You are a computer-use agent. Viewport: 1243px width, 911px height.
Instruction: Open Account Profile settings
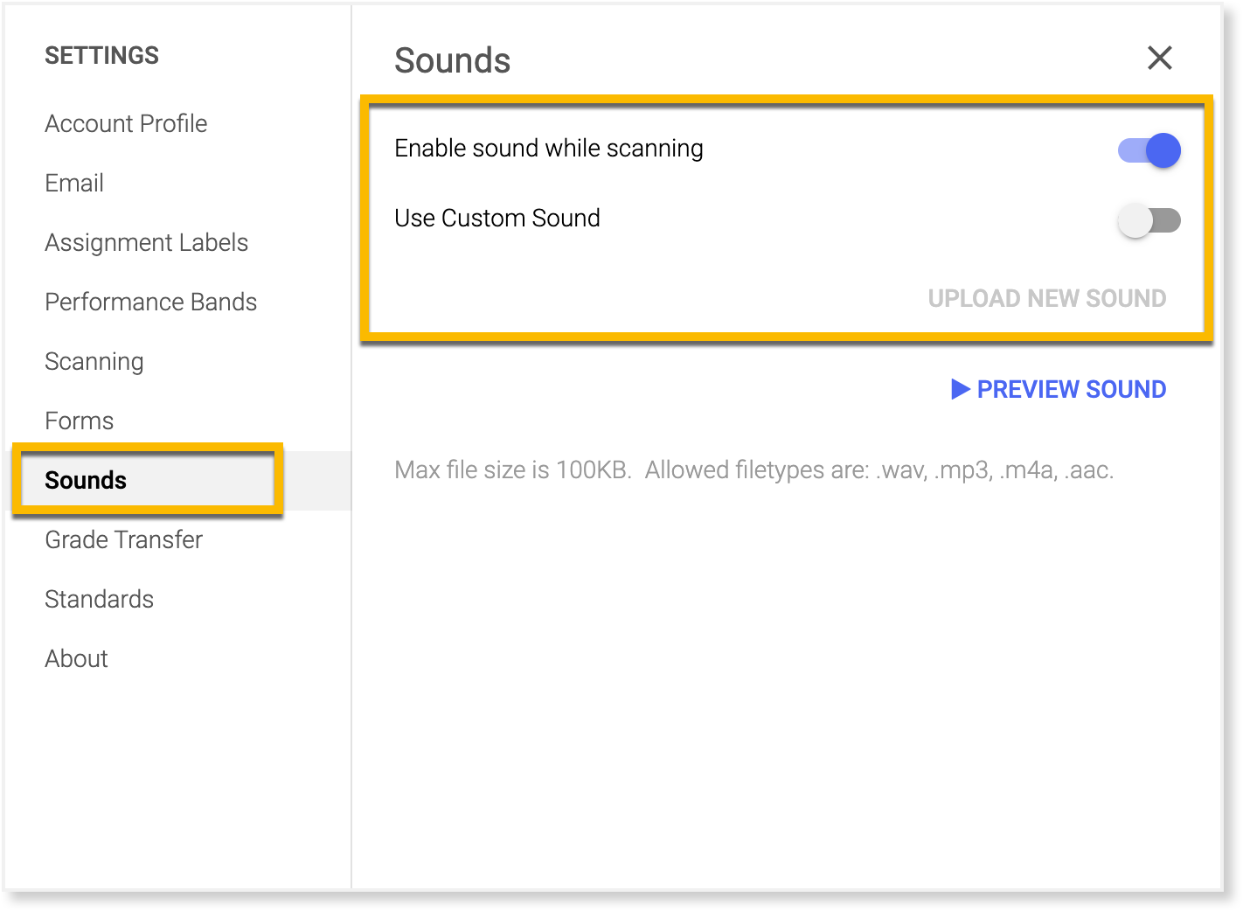coord(126,124)
